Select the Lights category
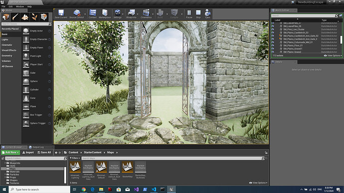The image size is (344, 193). point(5,40)
